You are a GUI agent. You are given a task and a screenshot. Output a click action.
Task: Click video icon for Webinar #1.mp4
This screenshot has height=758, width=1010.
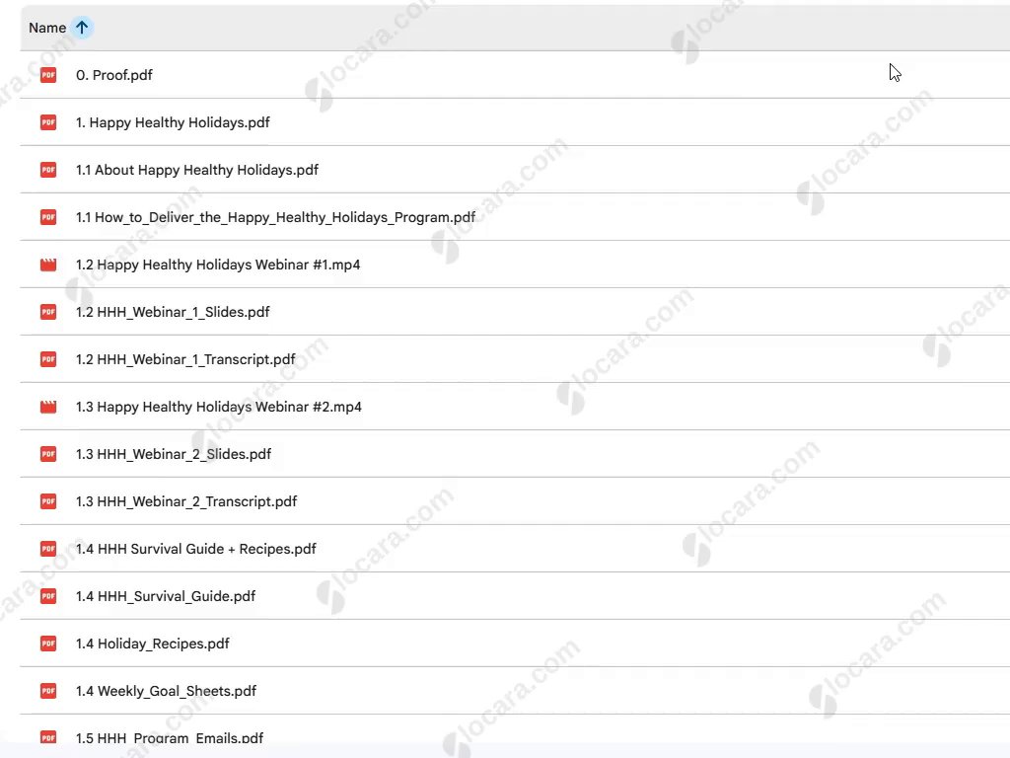pos(48,265)
